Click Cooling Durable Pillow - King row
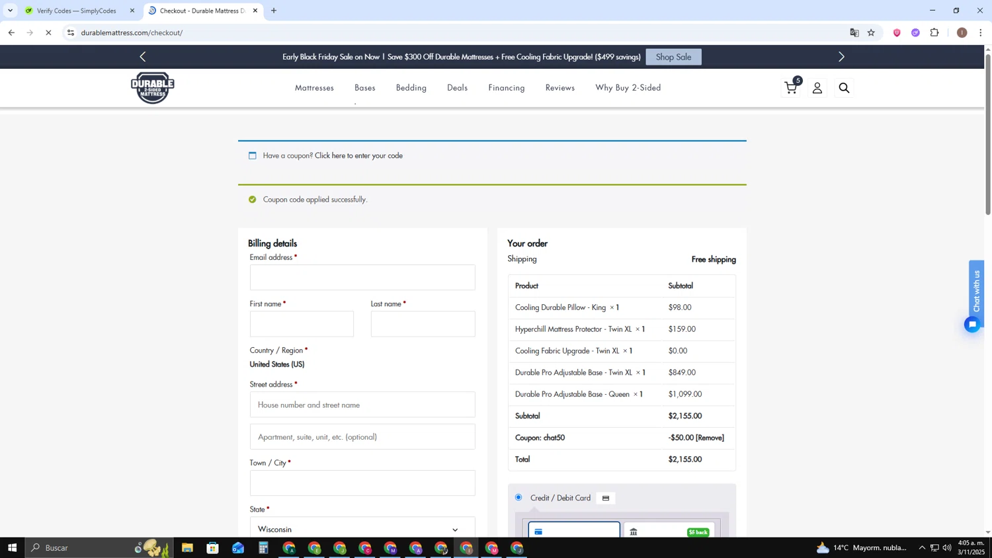The image size is (992, 558). pos(622,307)
